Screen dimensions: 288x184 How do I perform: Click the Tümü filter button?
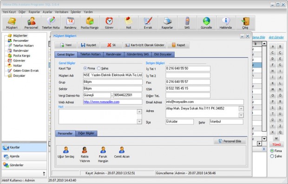point(276,145)
